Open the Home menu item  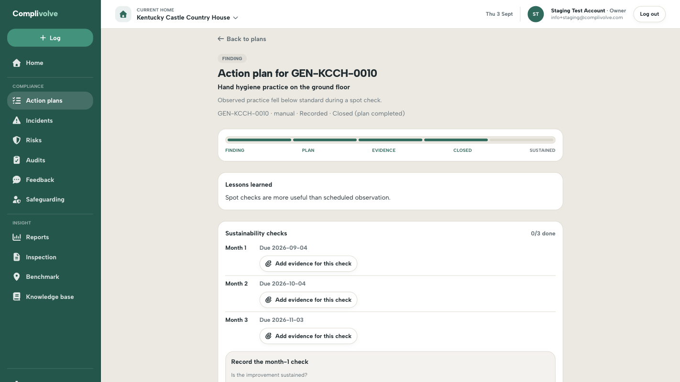pyautogui.click(x=50, y=63)
